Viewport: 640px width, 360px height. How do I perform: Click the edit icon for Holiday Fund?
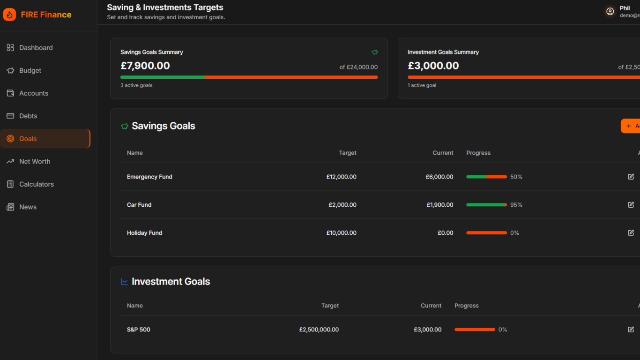pos(631,232)
